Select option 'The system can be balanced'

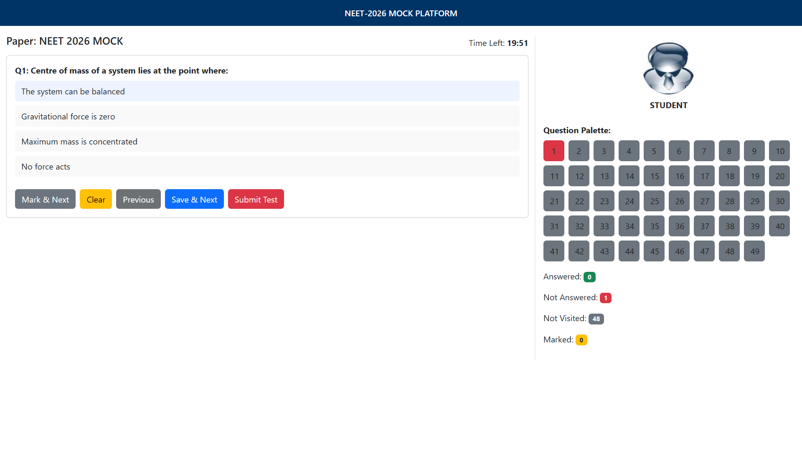(x=267, y=91)
